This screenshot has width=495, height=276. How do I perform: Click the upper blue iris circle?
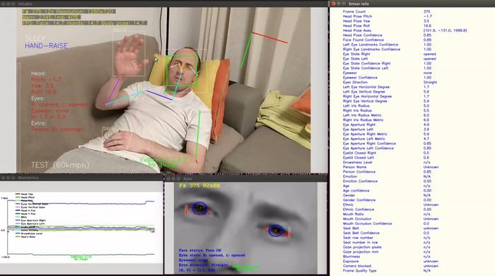[x=200, y=209]
